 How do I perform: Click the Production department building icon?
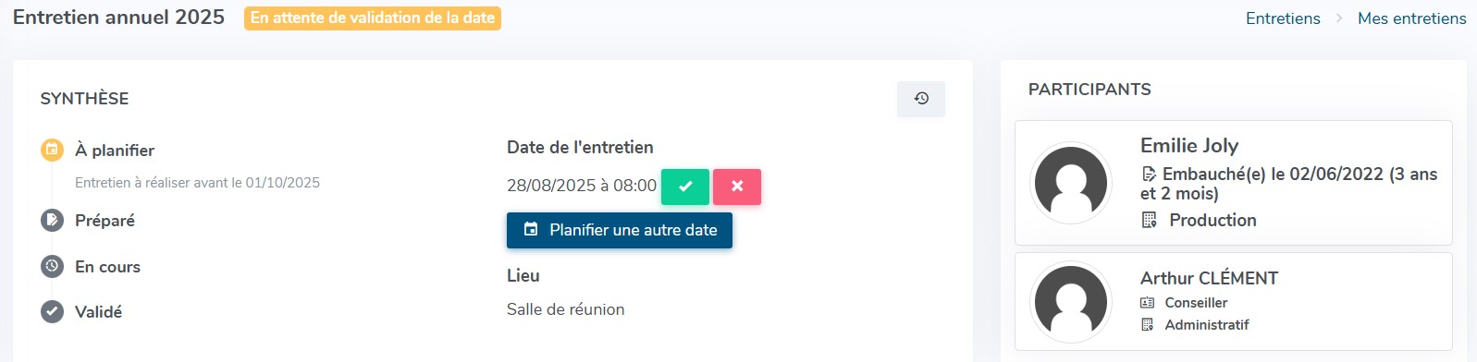1149,220
